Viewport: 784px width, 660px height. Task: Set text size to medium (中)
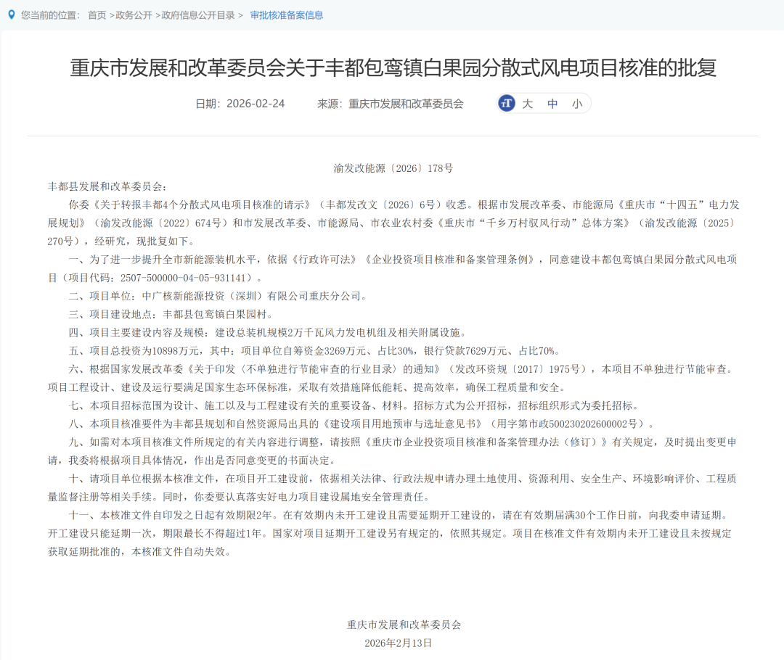pos(552,104)
